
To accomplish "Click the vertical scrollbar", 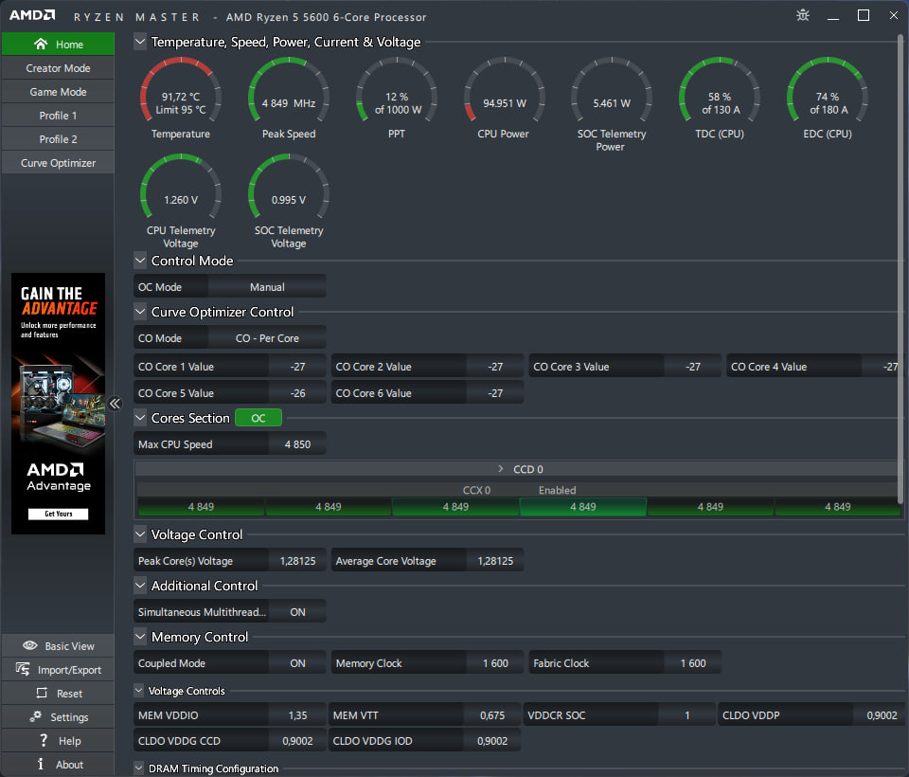I will [x=900, y=269].
